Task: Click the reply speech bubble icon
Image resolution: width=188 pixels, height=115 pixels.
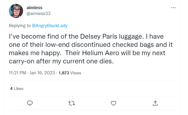Action: [30, 103]
